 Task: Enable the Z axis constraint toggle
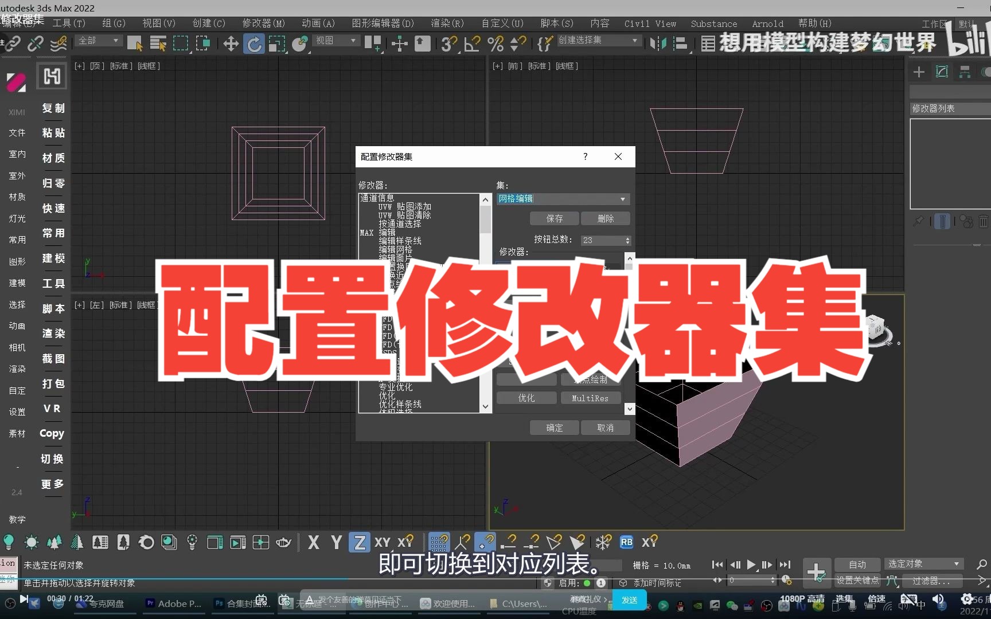click(360, 542)
